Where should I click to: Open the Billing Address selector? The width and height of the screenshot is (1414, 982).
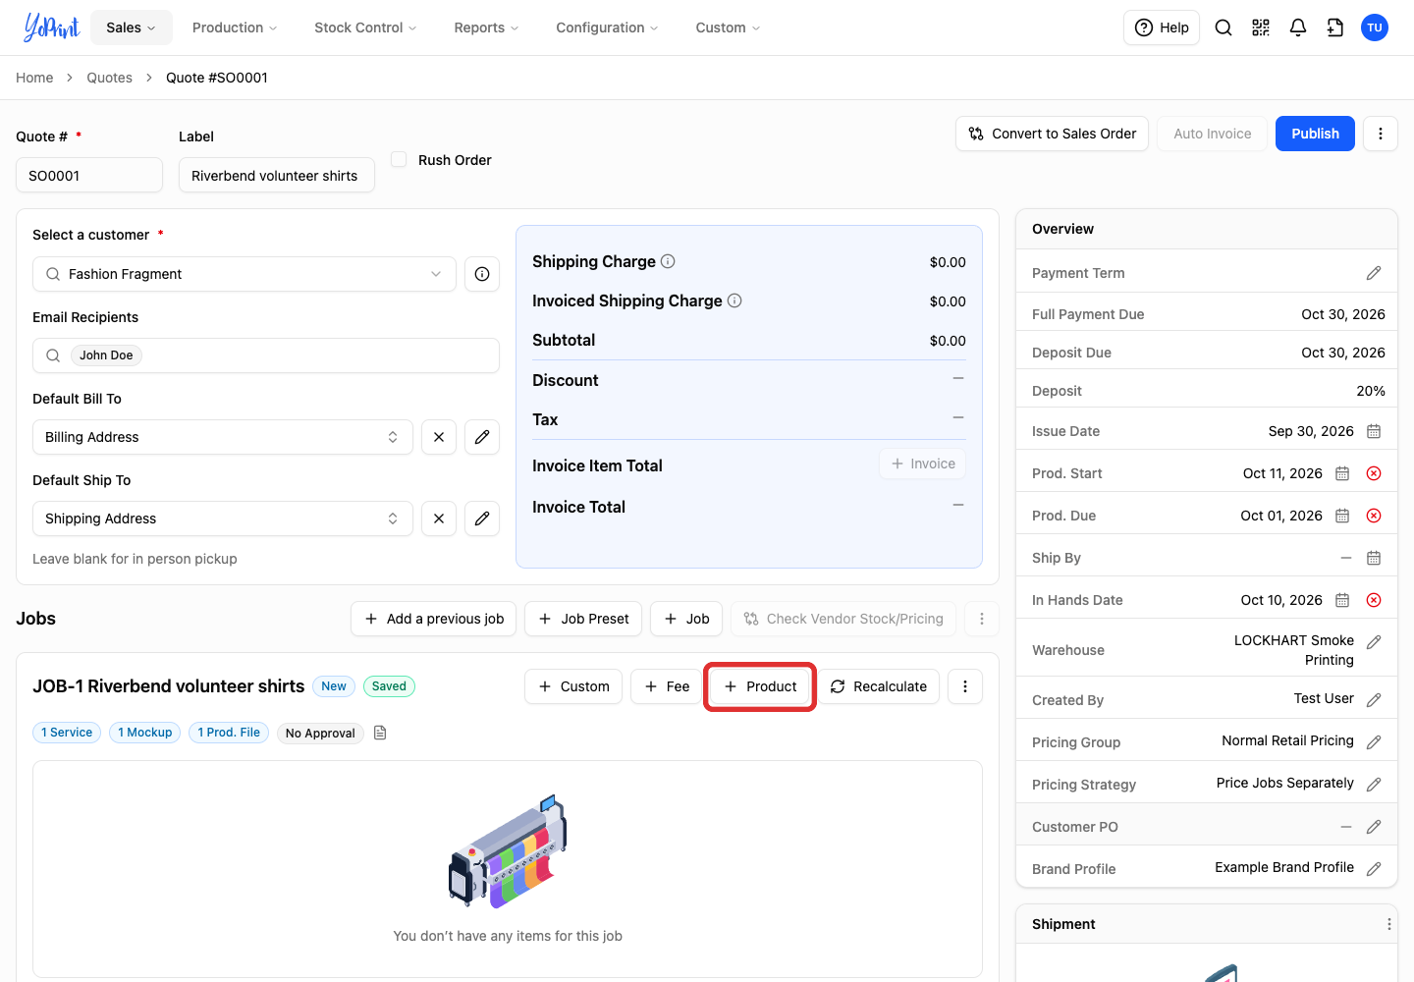coord(221,437)
